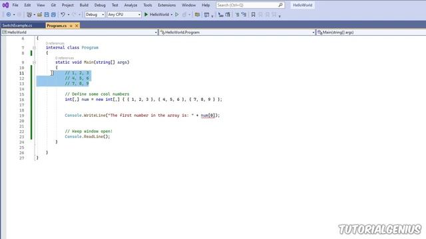The height and width of the screenshot is (239, 426).
Task: Collapse the Main method outlining toggle
Action: coord(34,62)
